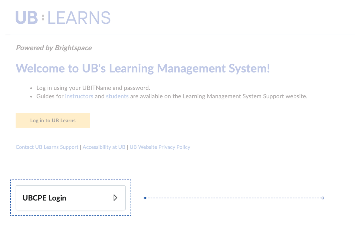The width and height of the screenshot is (355, 225).
Task: Expand the UBCPE Login option
Action: [x=70, y=198]
